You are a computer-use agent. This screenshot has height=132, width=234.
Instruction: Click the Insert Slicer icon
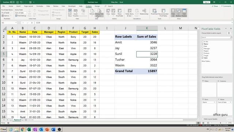(x=70, y=12)
